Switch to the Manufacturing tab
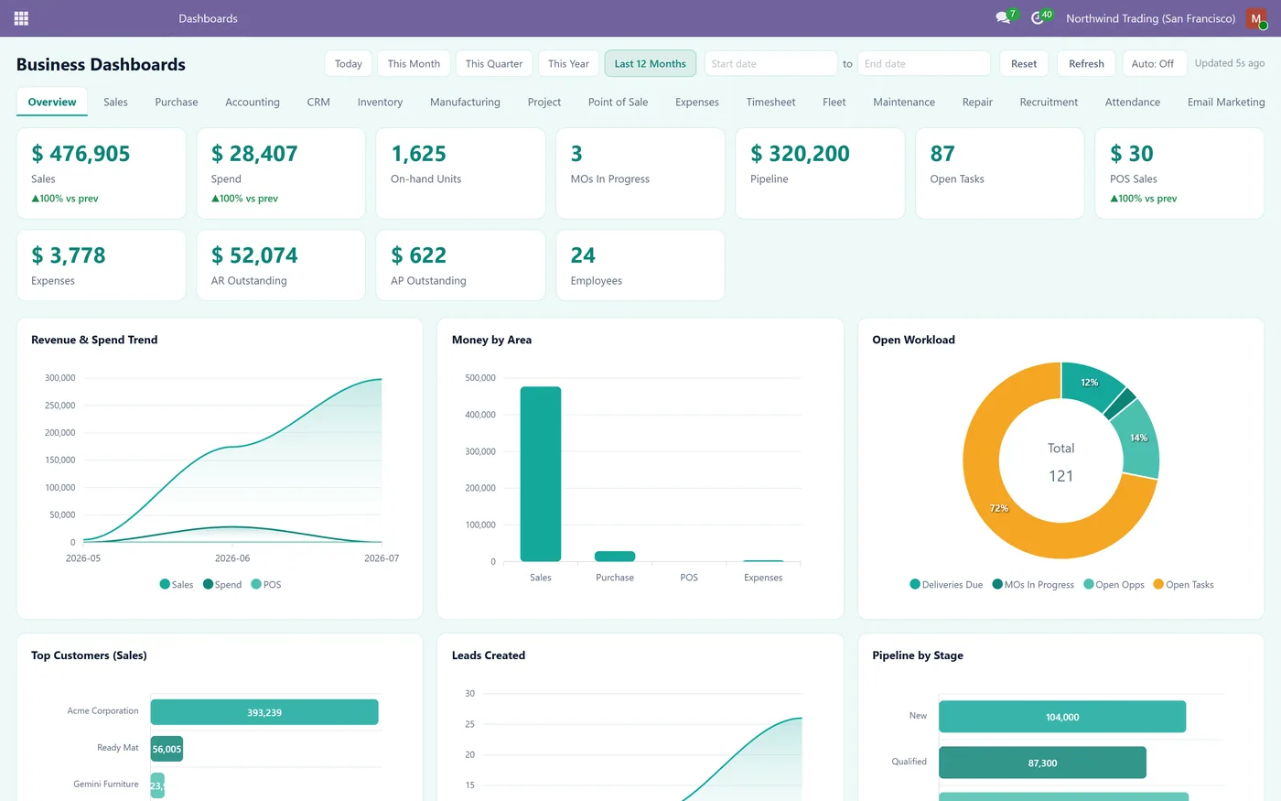Image resolution: width=1281 pixels, height=801 pixels. (465, 102)
